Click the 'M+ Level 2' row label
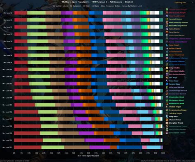 [x=8, y=13]
